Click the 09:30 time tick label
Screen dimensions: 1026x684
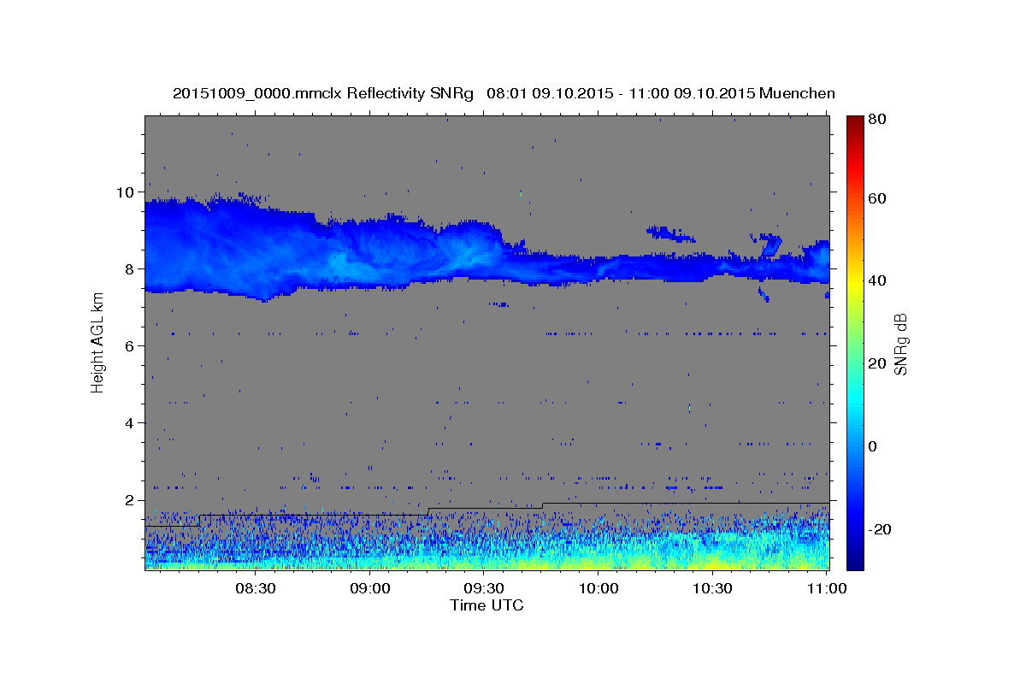point(484,588)
